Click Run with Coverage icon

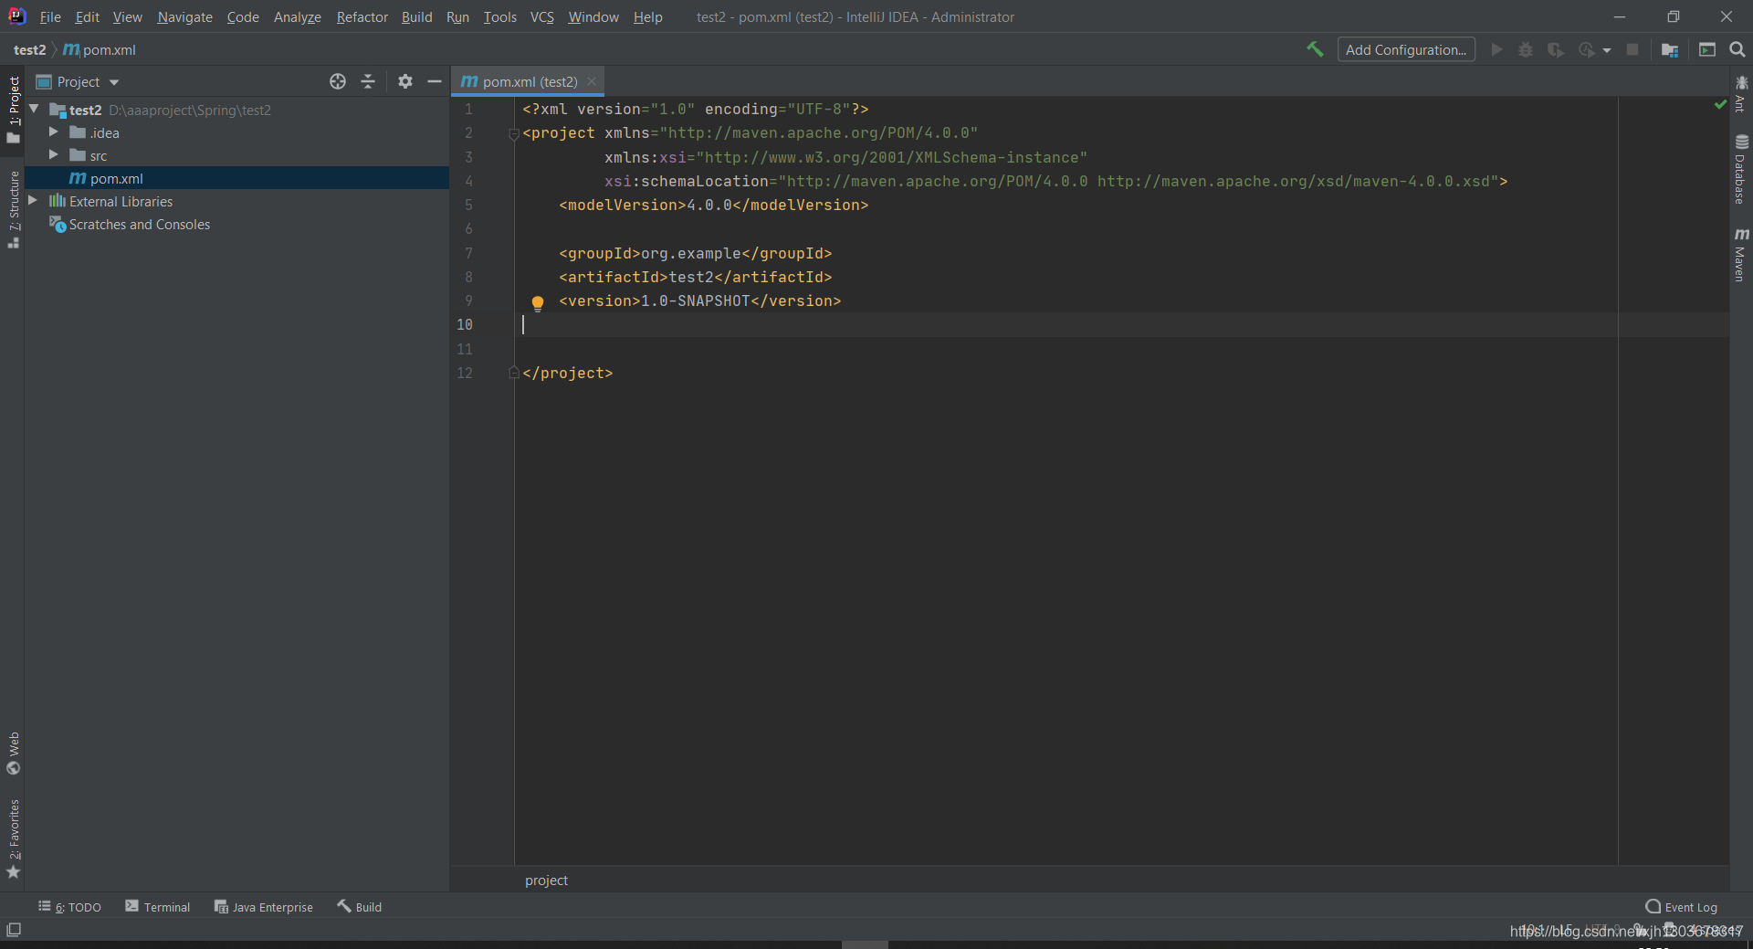[x=1556, y=49]
